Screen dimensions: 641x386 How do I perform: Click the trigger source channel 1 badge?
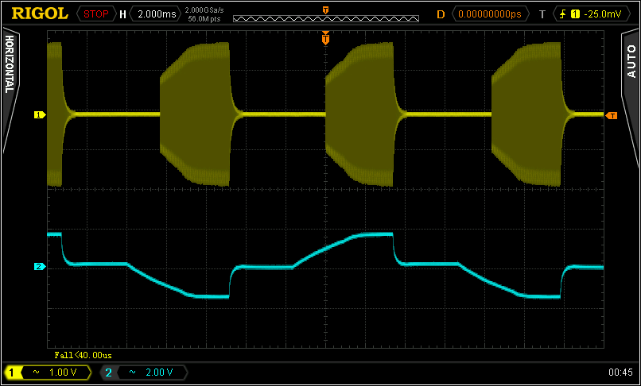click(575, 14)
